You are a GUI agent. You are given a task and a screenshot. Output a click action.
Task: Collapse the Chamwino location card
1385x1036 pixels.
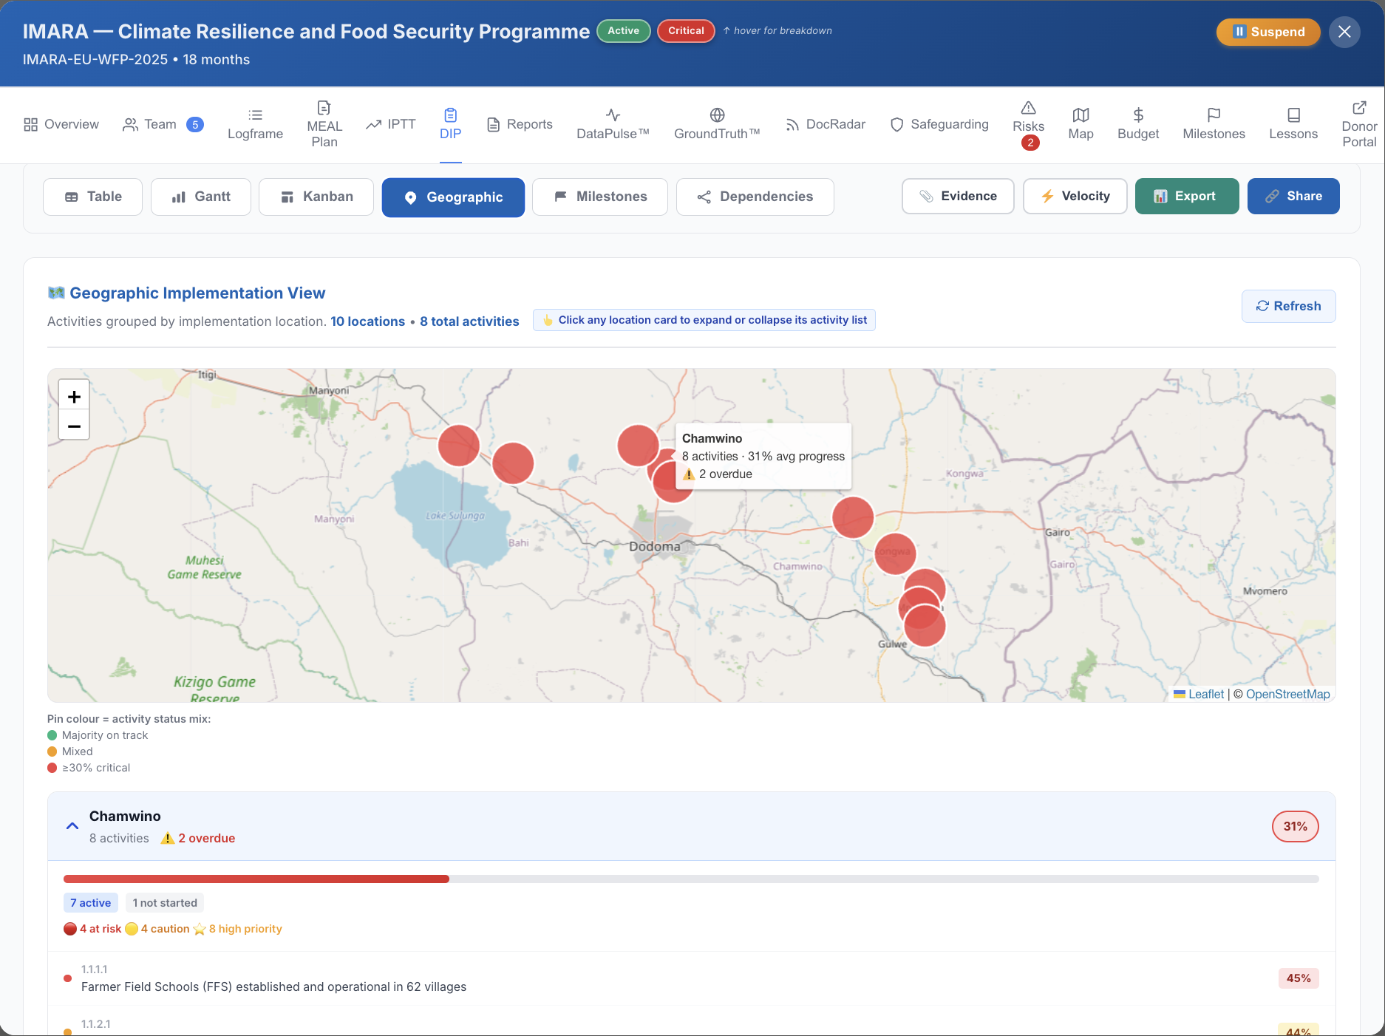[72, 826]
